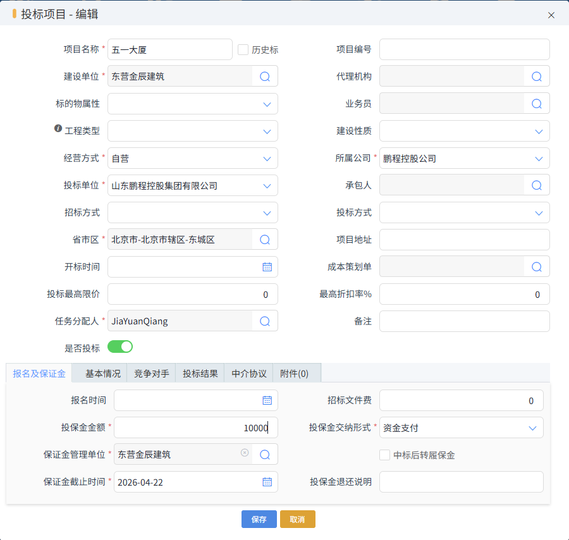Screen dimensions: 569x540
Task: Click the 备注 input field
Action: [x=465, y=321]
